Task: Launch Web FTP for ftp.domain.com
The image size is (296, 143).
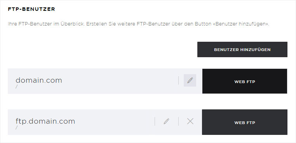Action: pyautogui.click(x=245, y=122)
